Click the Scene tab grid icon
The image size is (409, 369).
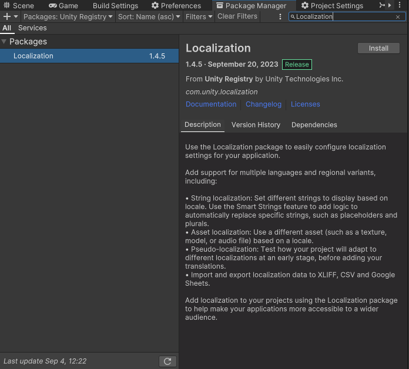7,5
